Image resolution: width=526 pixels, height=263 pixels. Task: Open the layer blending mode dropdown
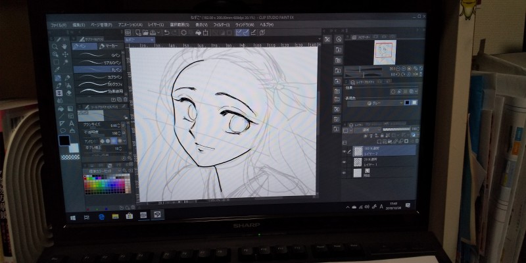[368, 130]
